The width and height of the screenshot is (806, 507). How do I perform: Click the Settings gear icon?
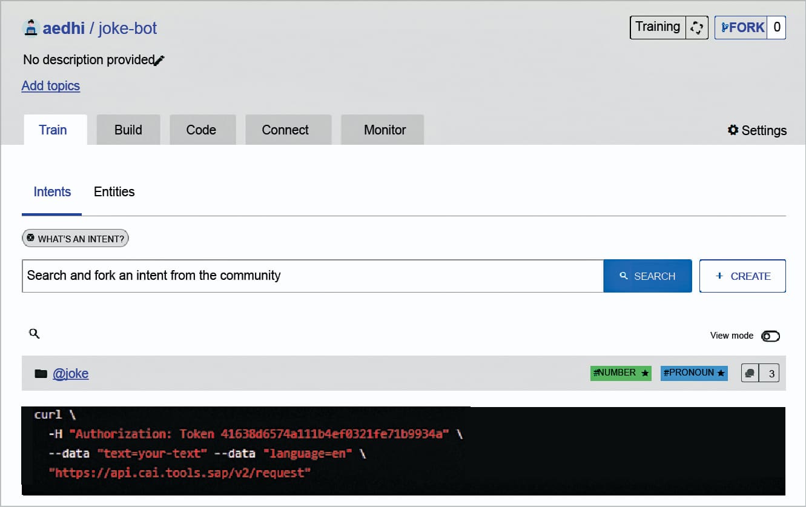(x=733, y=130)
